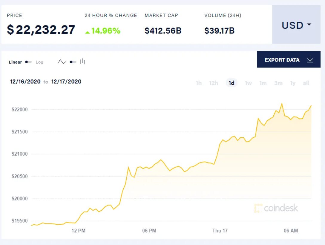325x245 pixels.
Task: Select the 1d time range
Action: click(231, 83)
